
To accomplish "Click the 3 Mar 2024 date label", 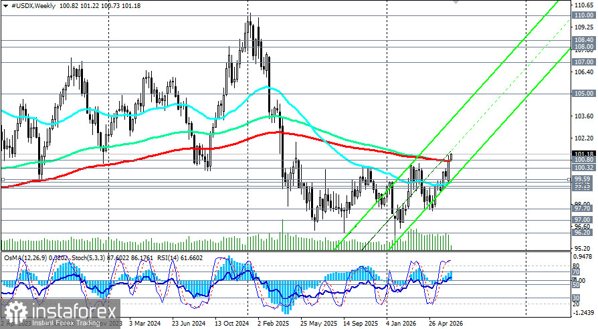I will coord(145,323).
